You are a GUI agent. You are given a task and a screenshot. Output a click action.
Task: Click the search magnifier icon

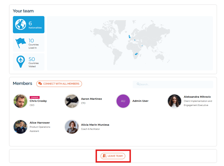click(x=138, y=84)
